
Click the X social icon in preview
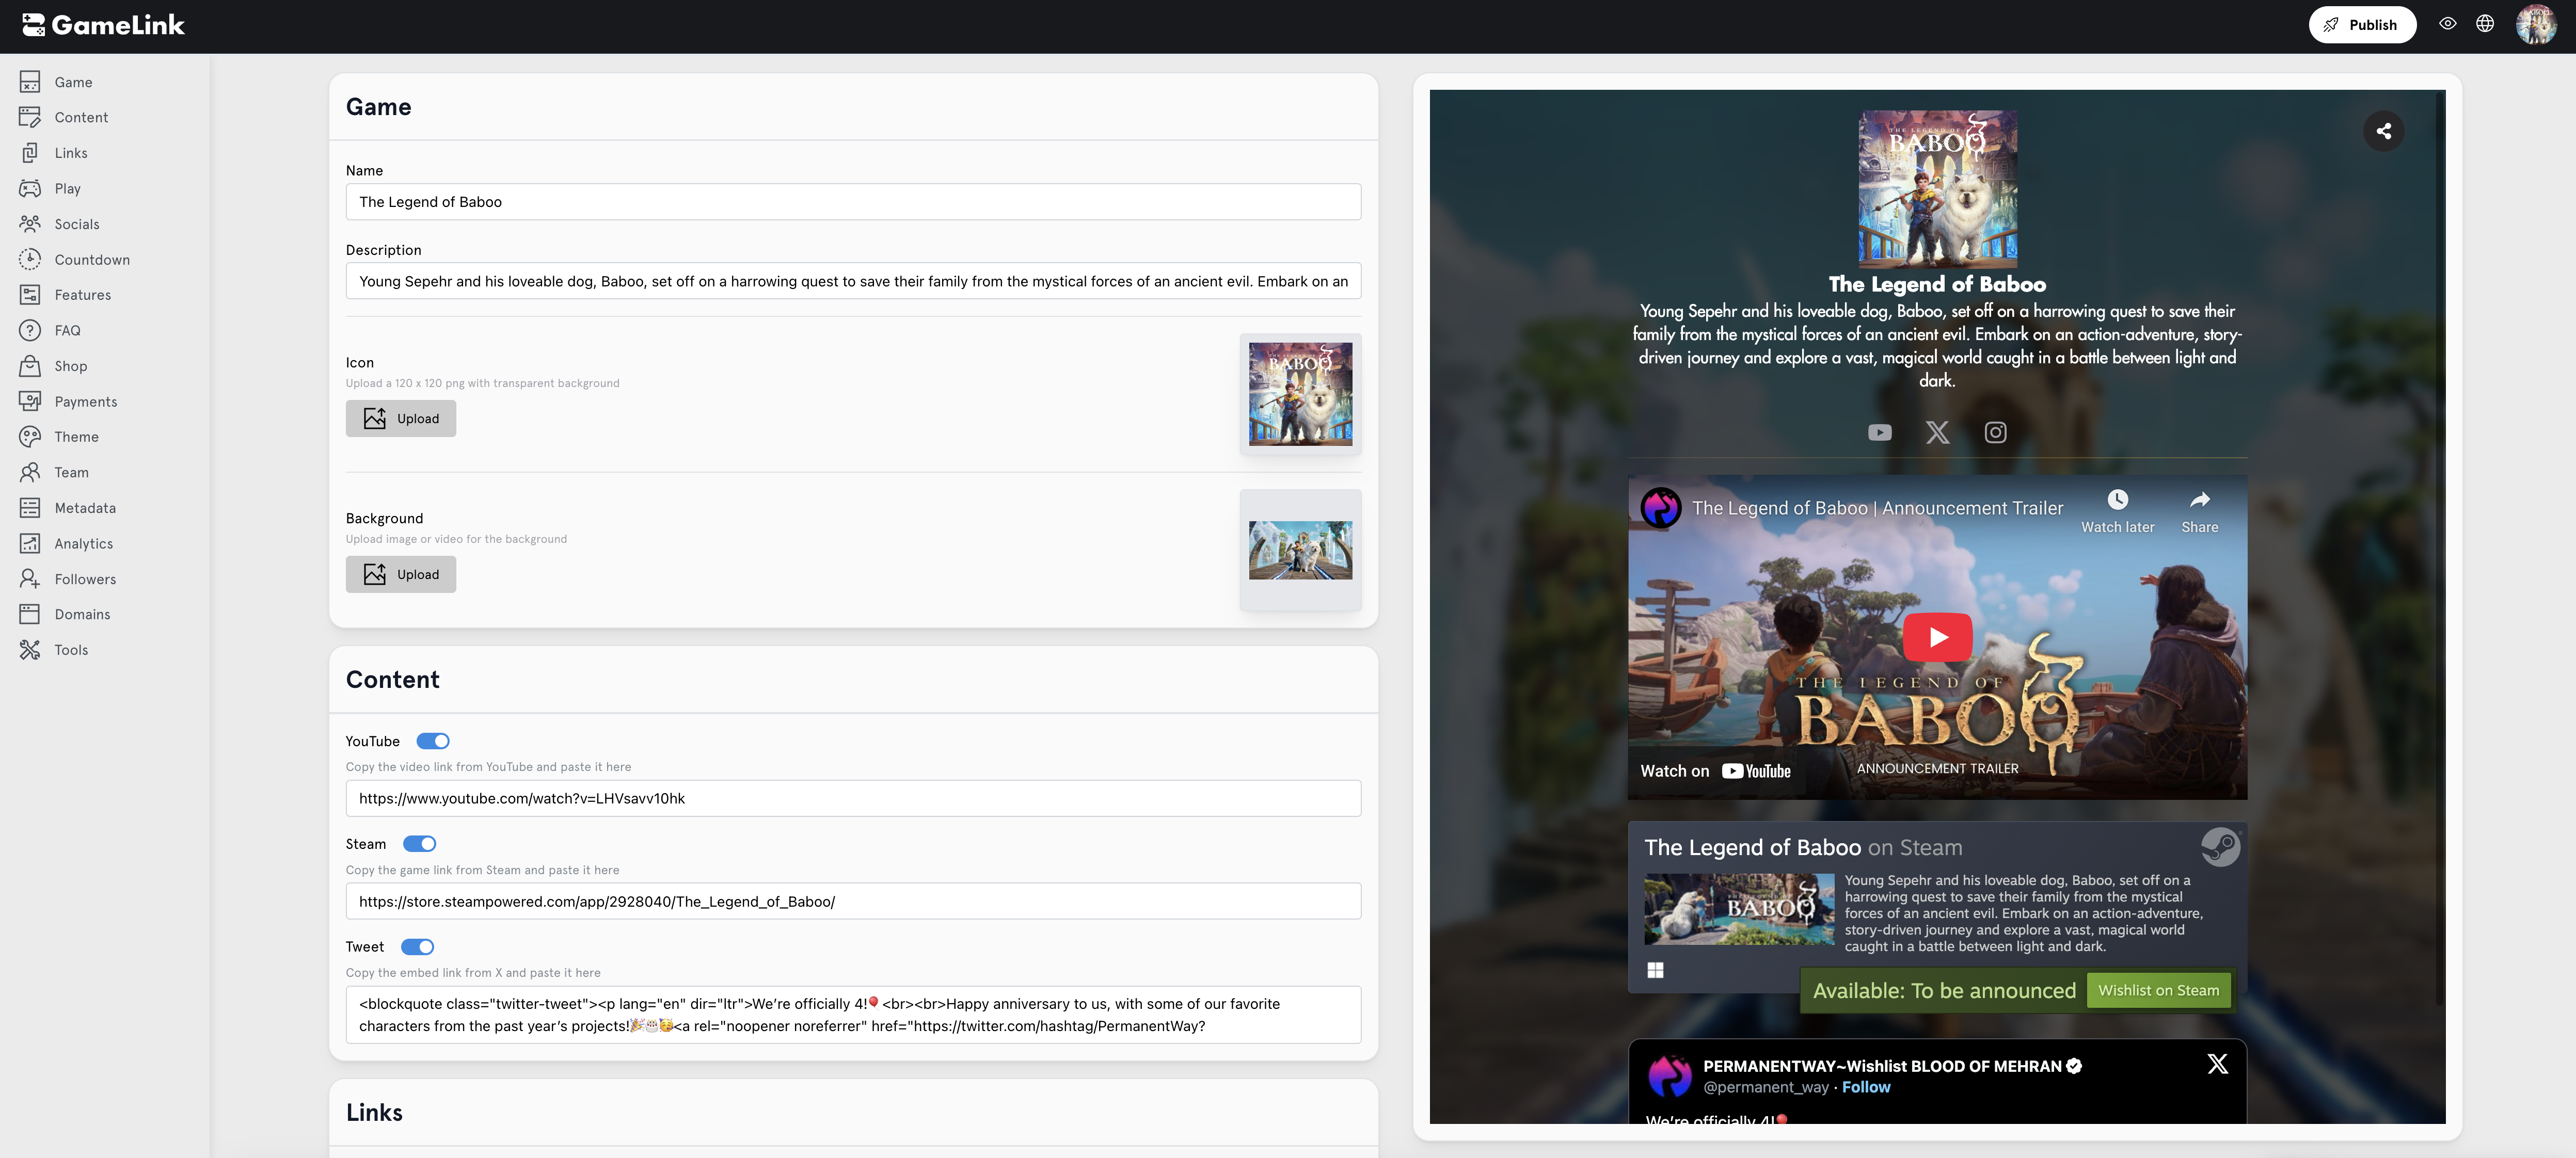(1938, 432)
